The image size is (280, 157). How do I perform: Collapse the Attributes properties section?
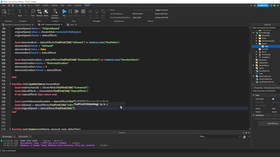[x=254, y=115]
